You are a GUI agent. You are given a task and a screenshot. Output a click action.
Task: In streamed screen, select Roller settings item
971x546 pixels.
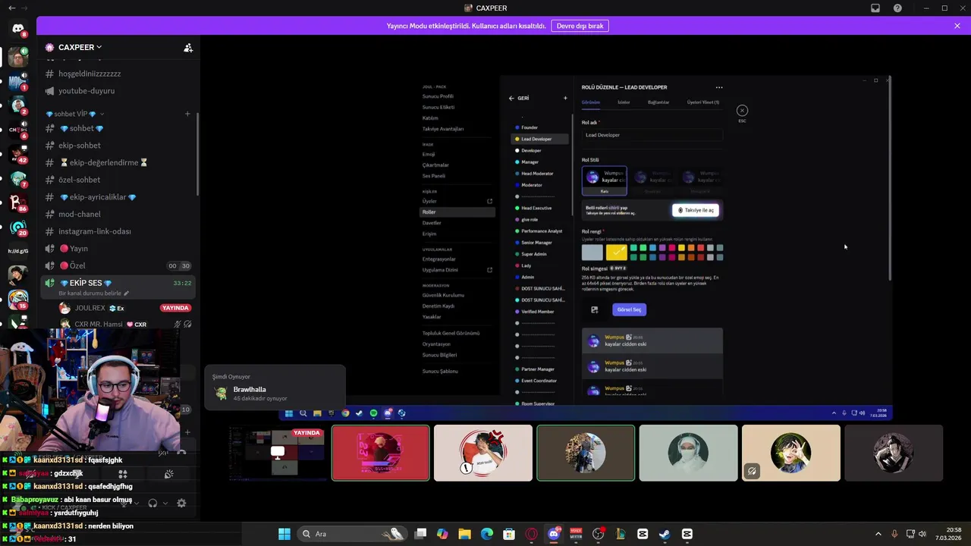458,212
